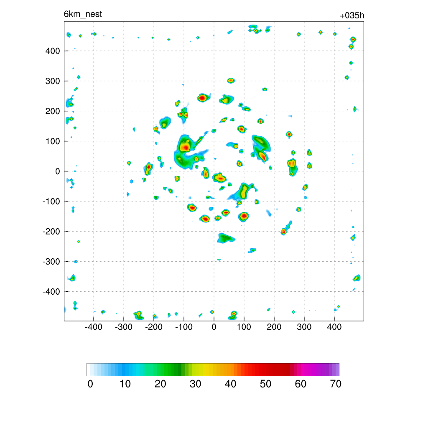Click the colorbar label '20'
This screenshot has width=428, height=428.
pos(160,384)
